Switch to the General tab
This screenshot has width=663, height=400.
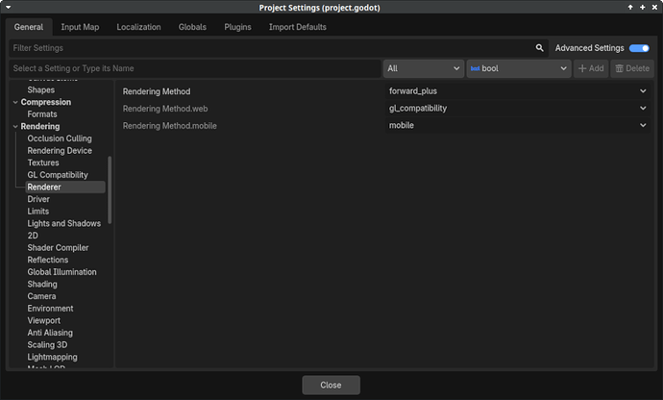point(29,27)
